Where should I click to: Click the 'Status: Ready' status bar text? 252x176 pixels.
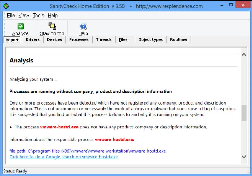pos(15,171)
